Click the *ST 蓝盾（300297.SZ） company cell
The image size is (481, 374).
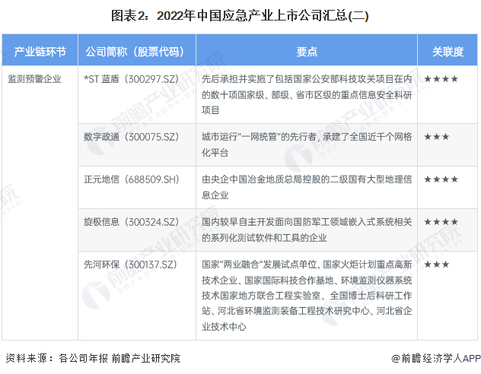click(x=131, y=78)
